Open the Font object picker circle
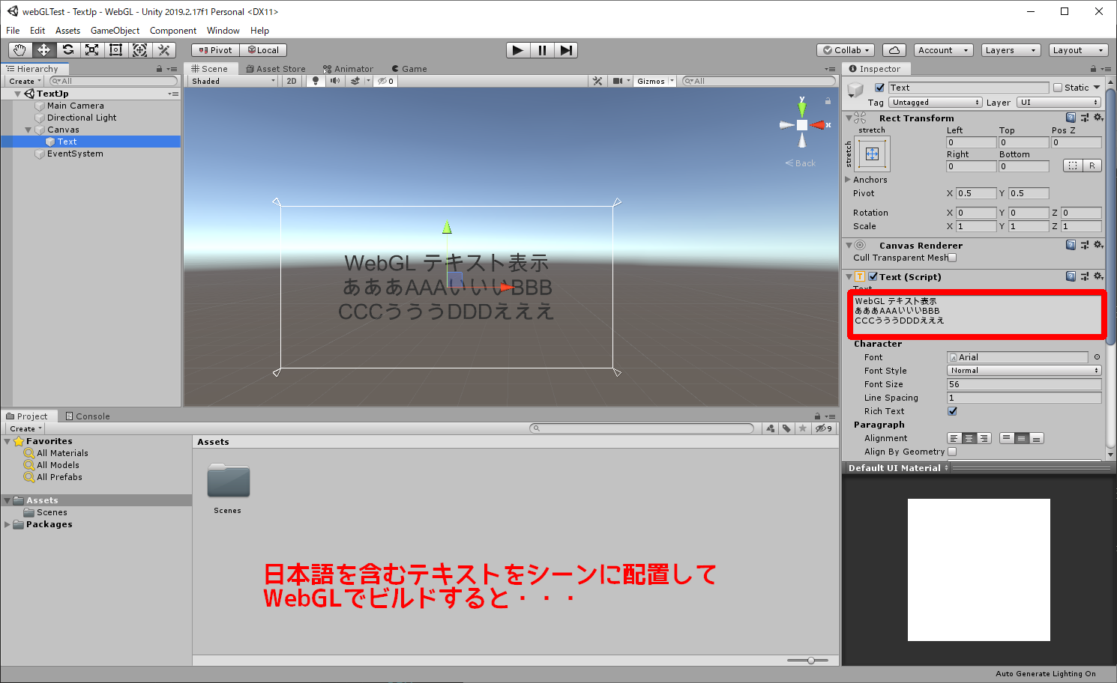This screenshot has width=1117, height=683. point(1097,357)
